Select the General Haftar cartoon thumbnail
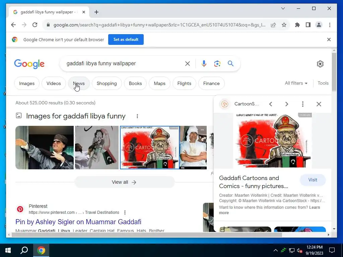 click(150, 148)
